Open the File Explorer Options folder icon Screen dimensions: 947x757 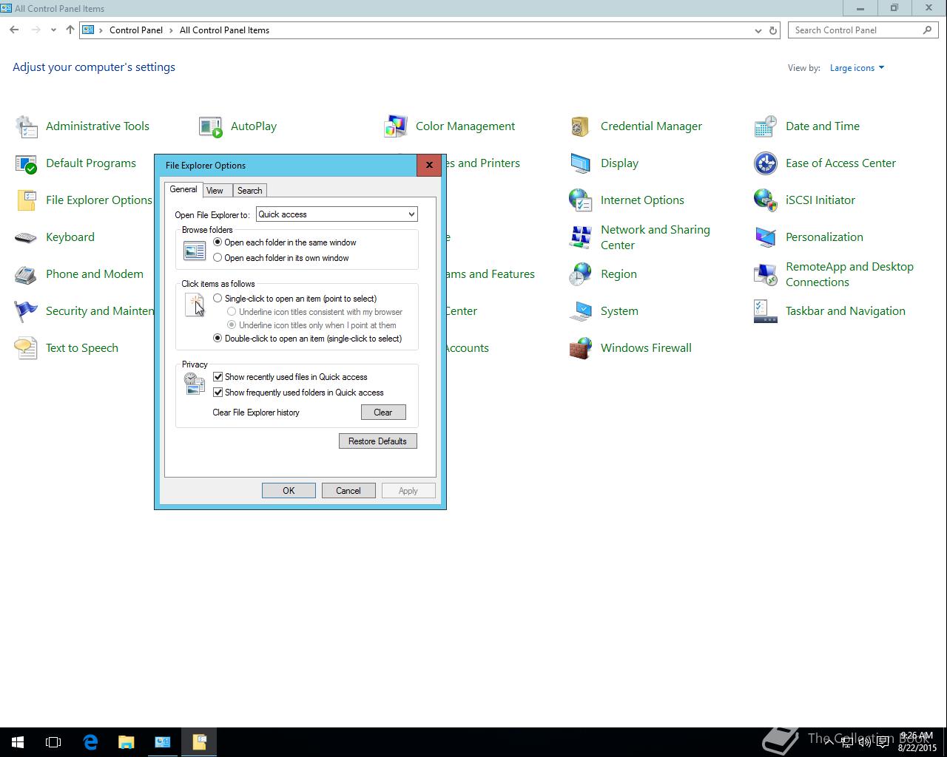click(27, 200)
